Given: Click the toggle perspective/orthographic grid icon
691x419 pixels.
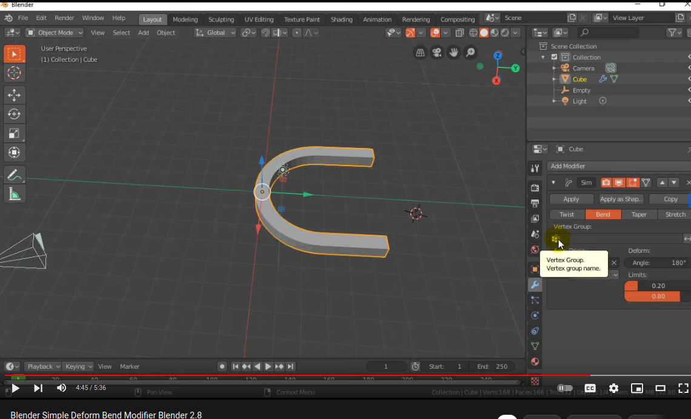Looking at the screenshot, I should tap(419, 53).
